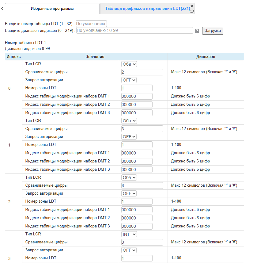The height and width of the screenshot is (263, 276).
Task: Open the Тип LCR dropdown for index 0
Action: point(129,64)
